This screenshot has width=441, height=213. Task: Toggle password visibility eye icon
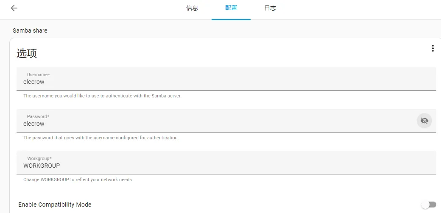pyautogui.click(x=424, y=121)
